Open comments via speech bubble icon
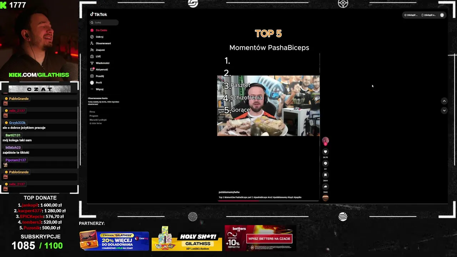The width and height of the screenshot is (457, 257). [x=325, y=163]
